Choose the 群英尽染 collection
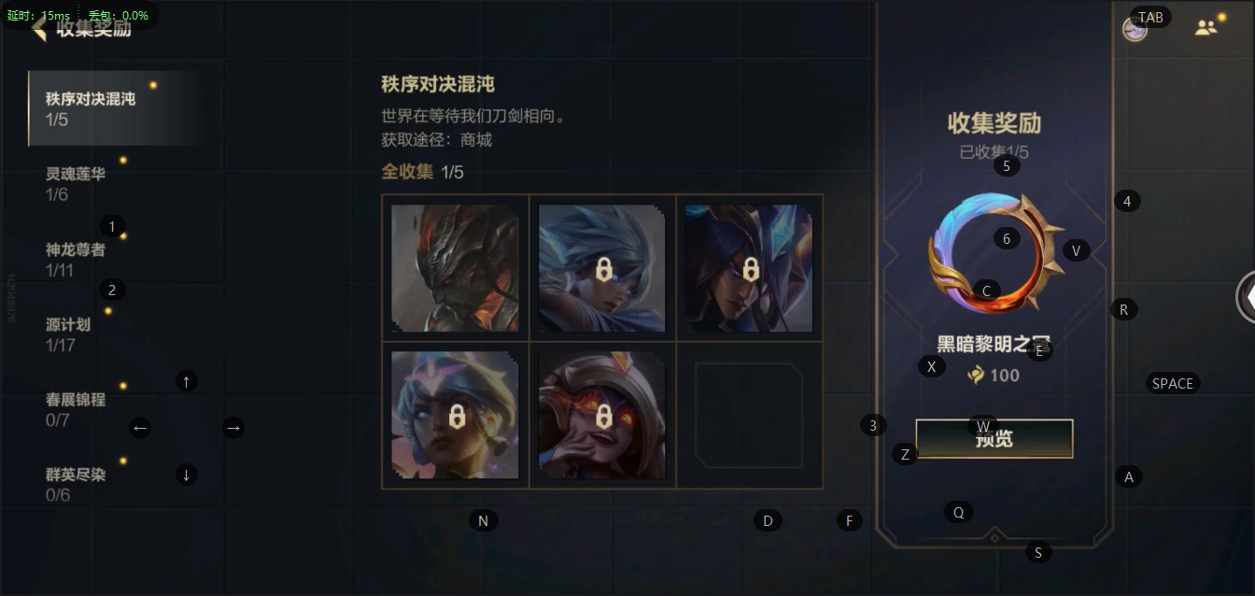This screenshot has width=1255, height=596. (x=117, y=484)
